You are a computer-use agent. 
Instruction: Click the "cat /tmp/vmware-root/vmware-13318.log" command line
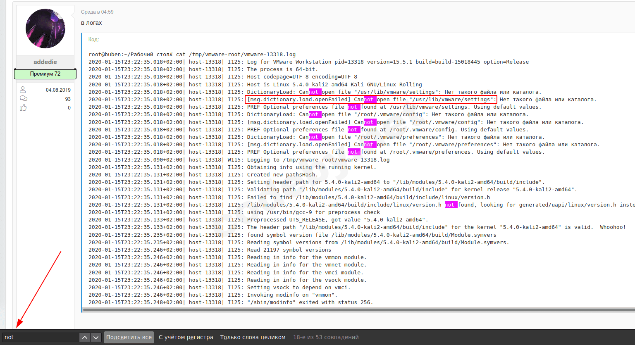coord(236,54)
